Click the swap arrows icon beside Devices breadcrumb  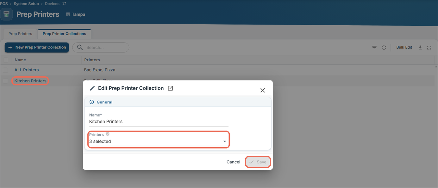click(65, 4)
